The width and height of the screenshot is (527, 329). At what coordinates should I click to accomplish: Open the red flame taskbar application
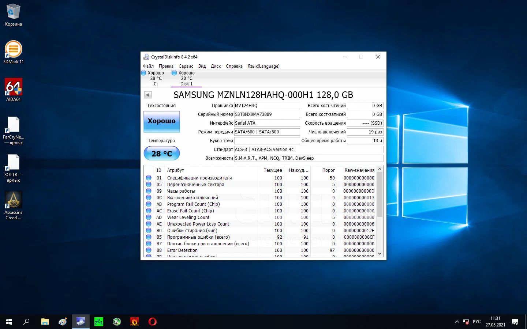click(x=135, y=322)
